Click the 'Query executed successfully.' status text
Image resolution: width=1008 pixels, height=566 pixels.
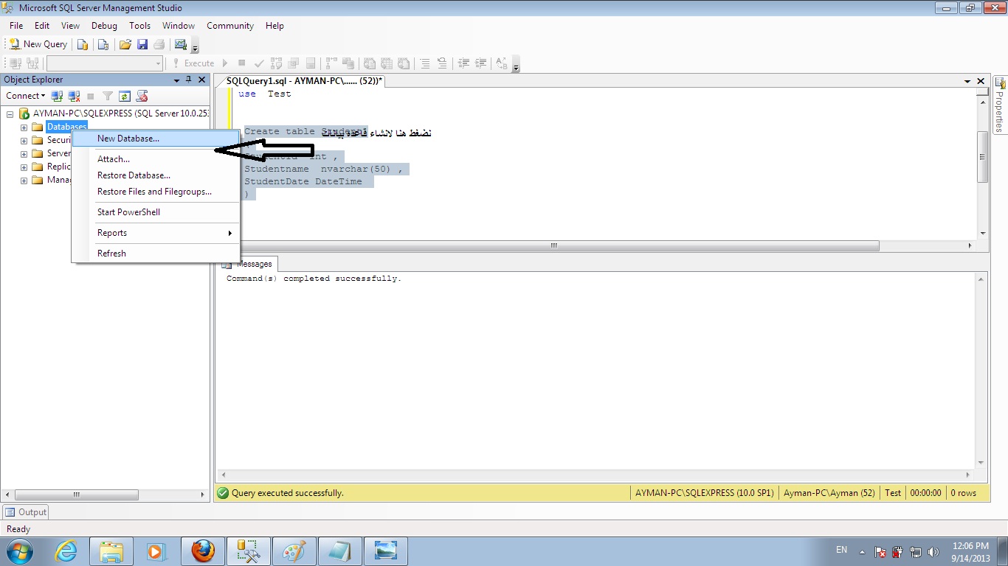pyautogui.click(x=288, y=493)
